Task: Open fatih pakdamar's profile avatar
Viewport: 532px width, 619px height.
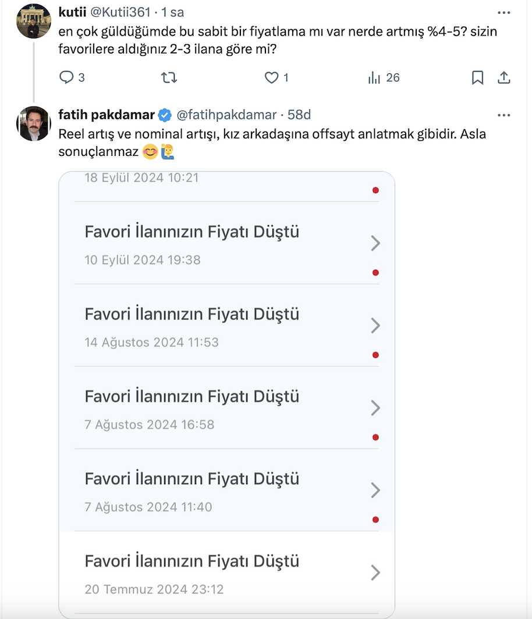Action: pyautogui.click(x=34, y=124)
